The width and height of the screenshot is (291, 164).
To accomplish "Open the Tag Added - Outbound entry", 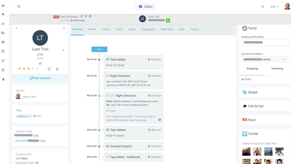I will (133, 157).
